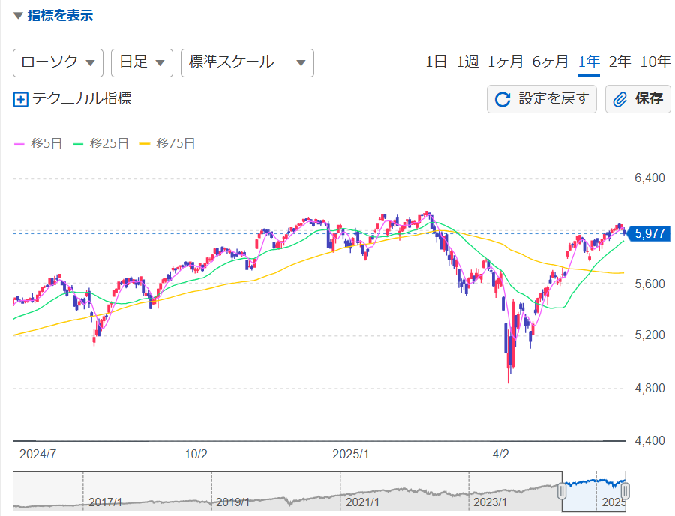Viewport: 675px width, 516px height.
Task: Click the paperclip icon in 保存
Action: (x=620, y=100)
